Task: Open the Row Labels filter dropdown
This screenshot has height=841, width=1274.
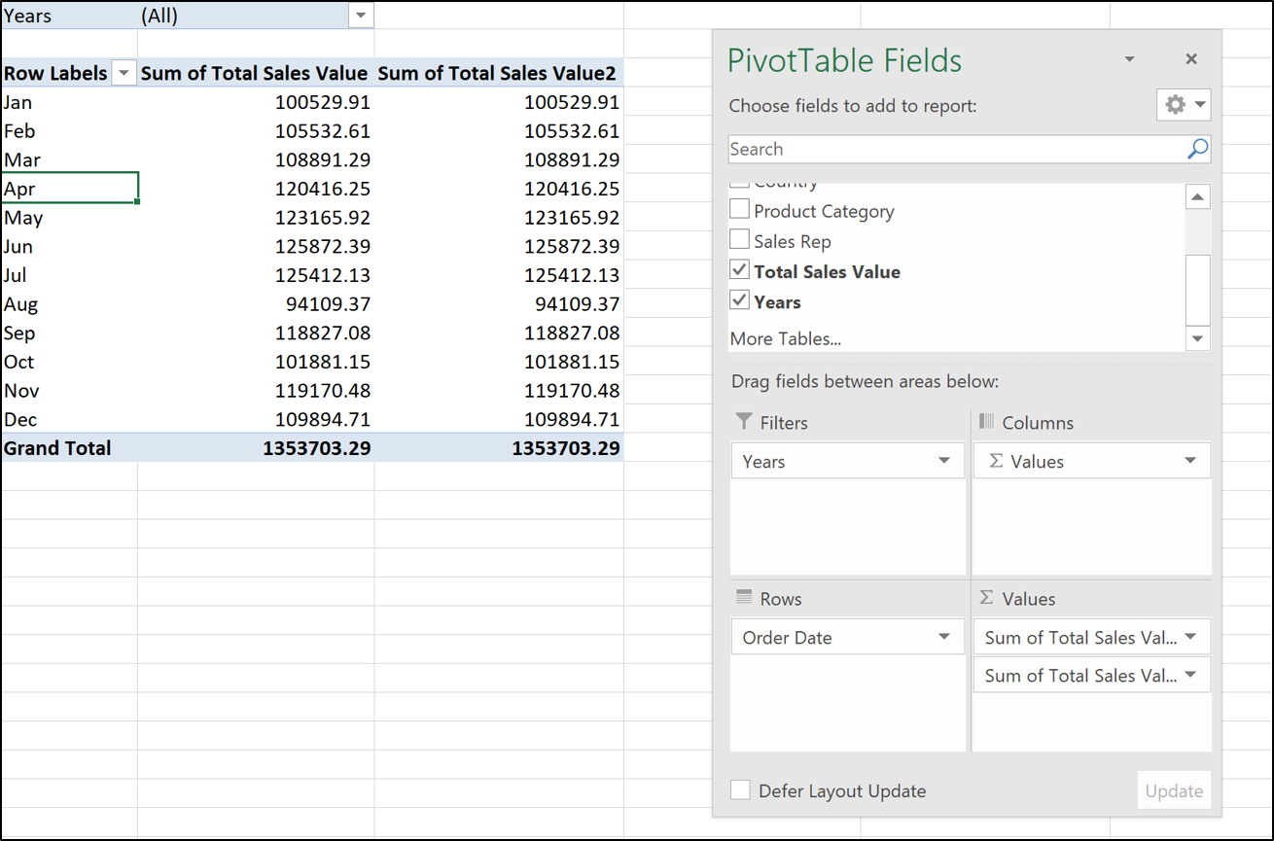Action: [124, 73]
